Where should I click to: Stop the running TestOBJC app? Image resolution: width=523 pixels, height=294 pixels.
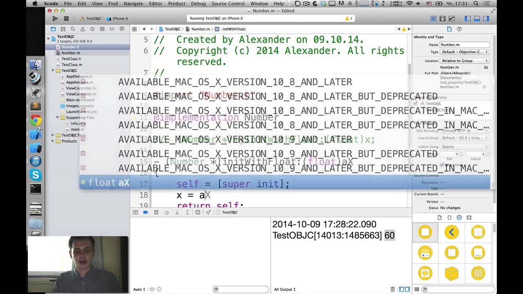coord(66,19)
